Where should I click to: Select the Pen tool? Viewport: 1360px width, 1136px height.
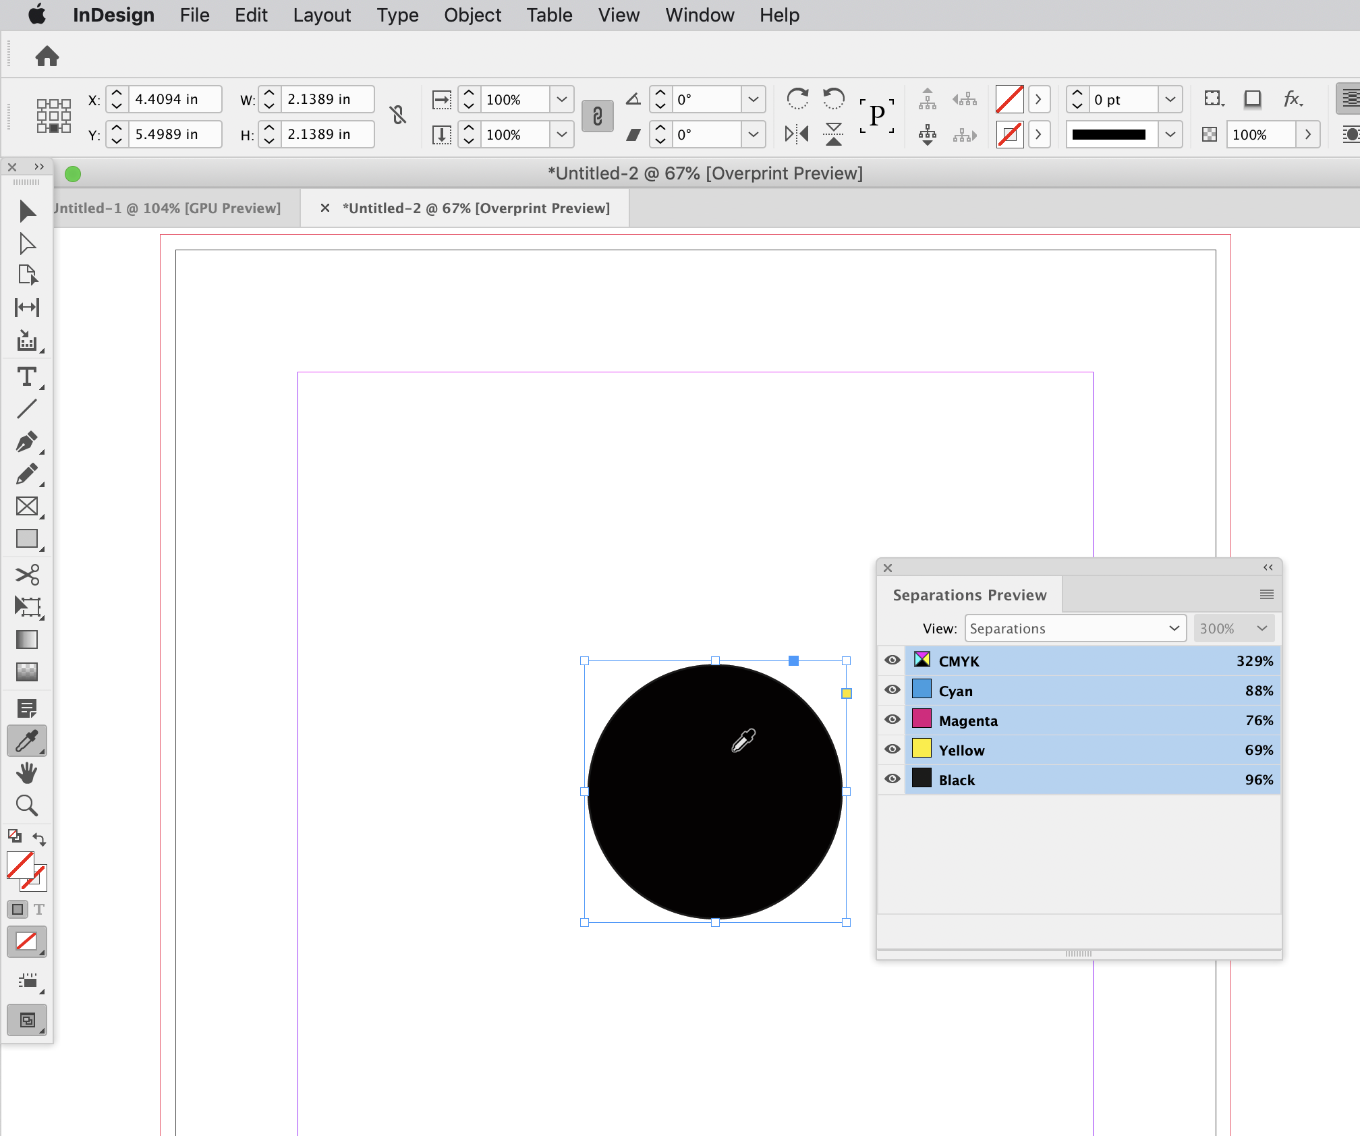point(27,443)
